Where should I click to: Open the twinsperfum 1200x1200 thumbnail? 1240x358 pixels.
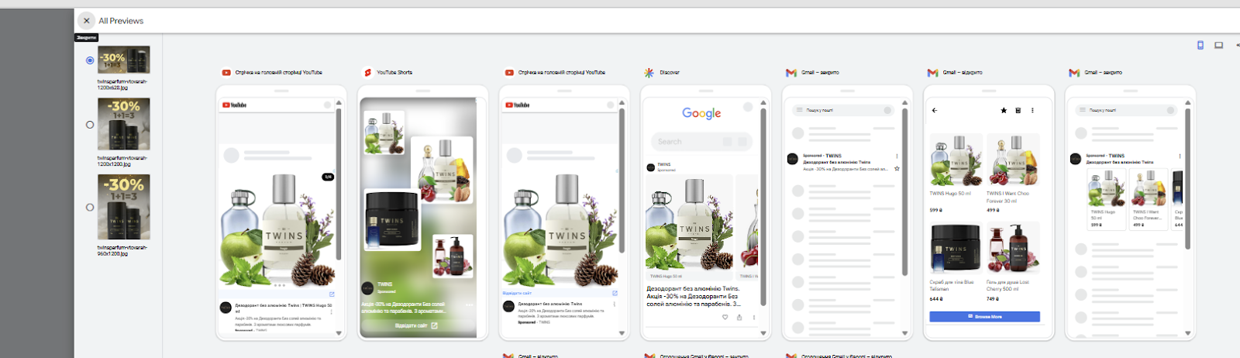click(x=124, y=124)
